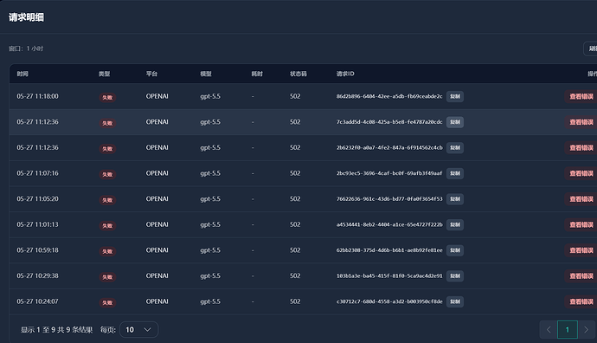Click the 失败 badge in the 10:29:38 row
The width and height of the screenshot is (597, 343).
coord(107,277)
